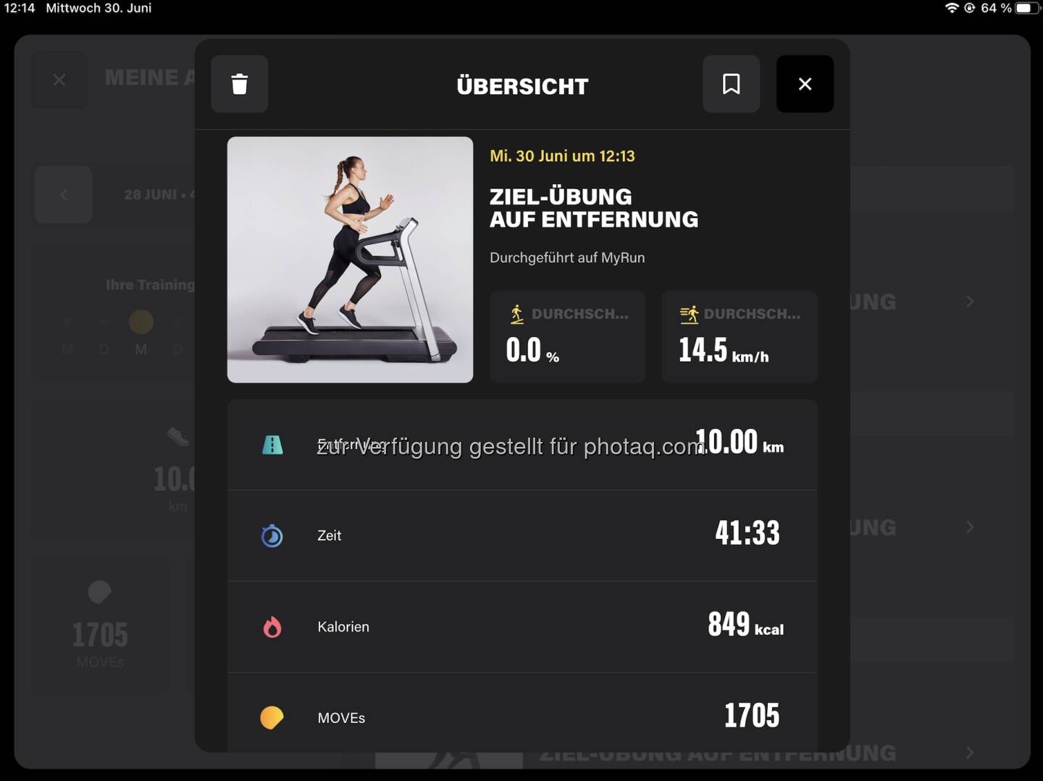Click the Kalorien flame icon
Screen dimensions: 1043x781
tap(272, 627)
